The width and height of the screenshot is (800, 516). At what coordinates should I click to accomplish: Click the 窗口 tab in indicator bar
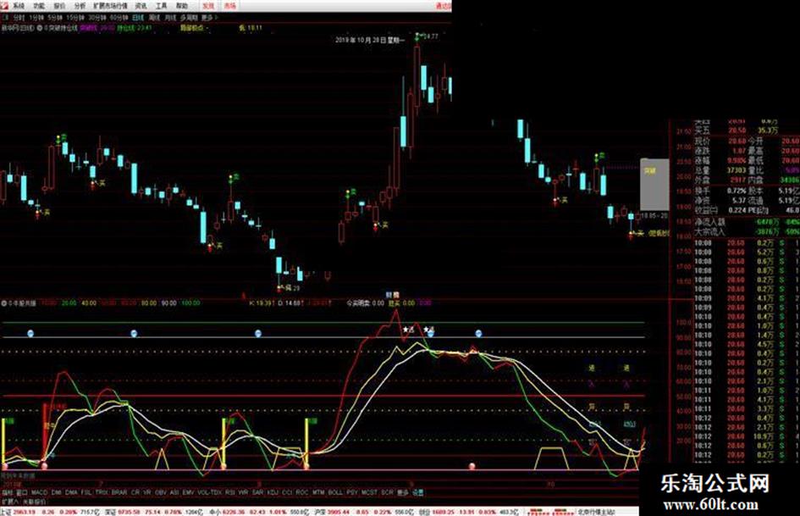tap(21, 492)
